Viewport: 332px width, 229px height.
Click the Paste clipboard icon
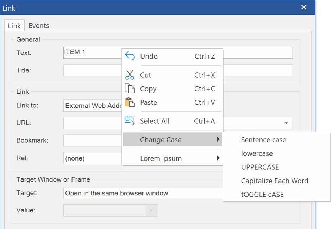pos(130,103)
